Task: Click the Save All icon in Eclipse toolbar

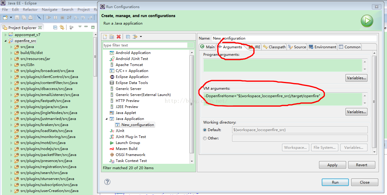Action: point(23,18)
